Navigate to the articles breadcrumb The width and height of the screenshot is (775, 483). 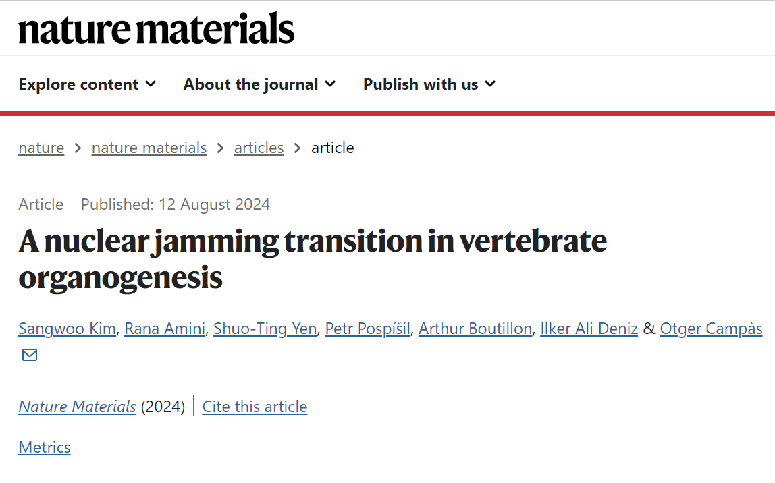coord(259,148)
